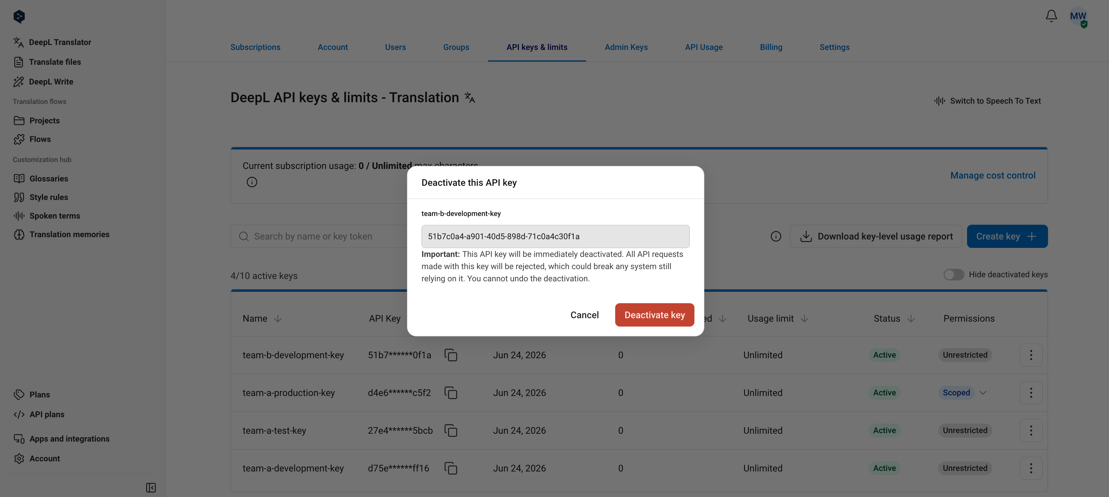1109x497 pixels.
Task: Switch to the Users tab
Action: point(395,47)
